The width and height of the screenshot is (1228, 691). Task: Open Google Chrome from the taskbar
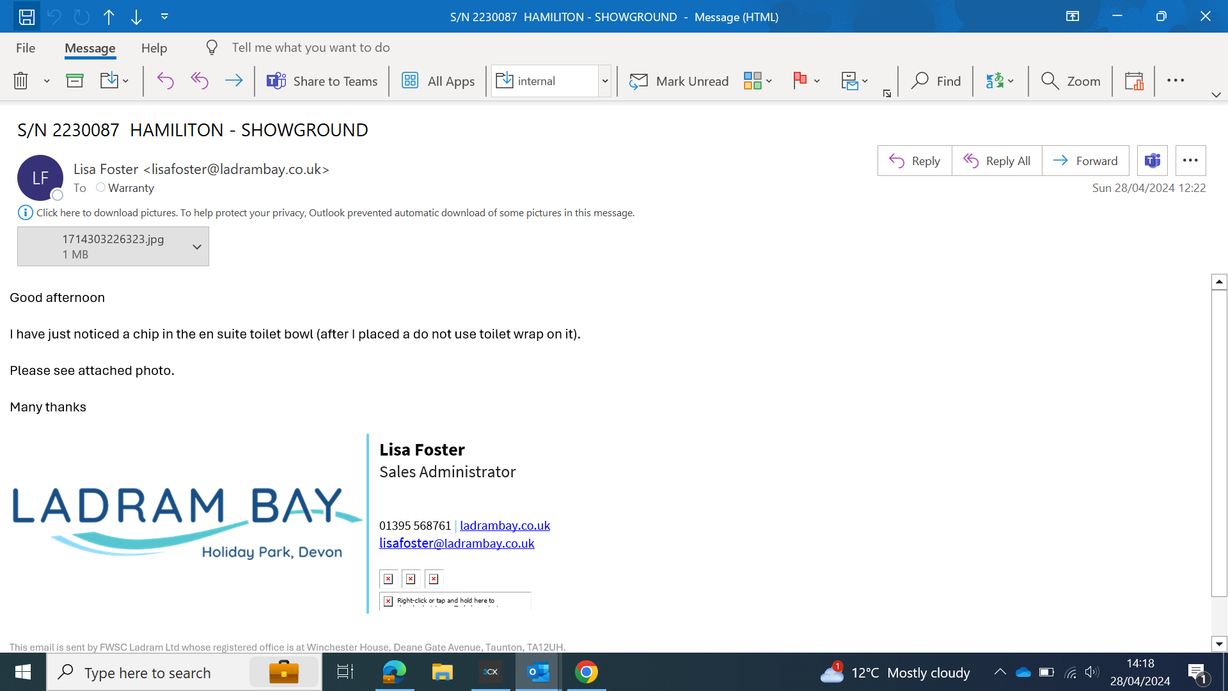(x=586, y=672)
